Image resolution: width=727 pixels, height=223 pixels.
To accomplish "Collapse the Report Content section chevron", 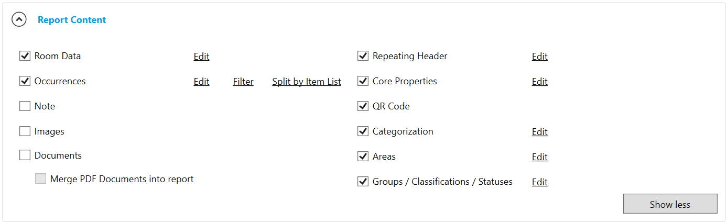I will pyautogui.click(x=19, y=20).
